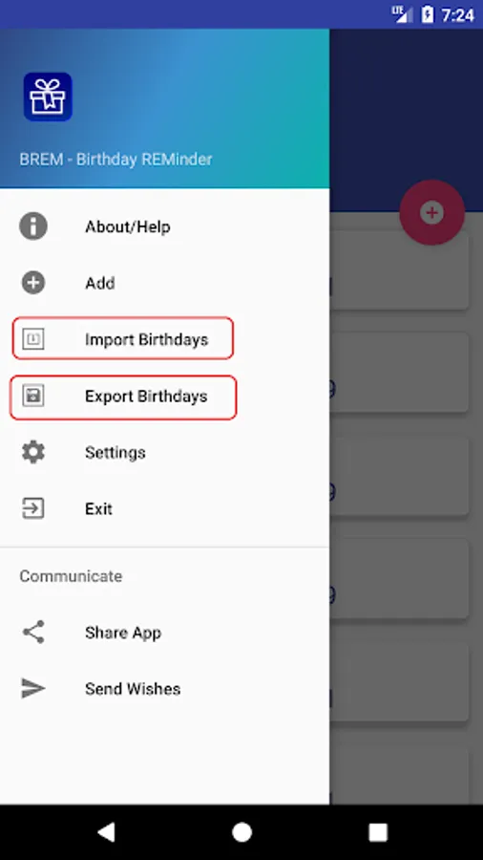Tap the BREM gift box app logo

pyautogui.click(x=48, y=97)
